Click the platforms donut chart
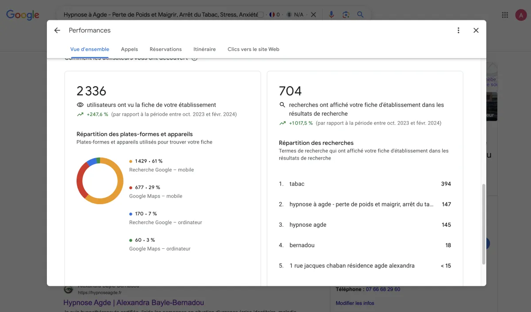Image resolution: width=531 pixels, height=312 pixels. (x=100, y=181)
